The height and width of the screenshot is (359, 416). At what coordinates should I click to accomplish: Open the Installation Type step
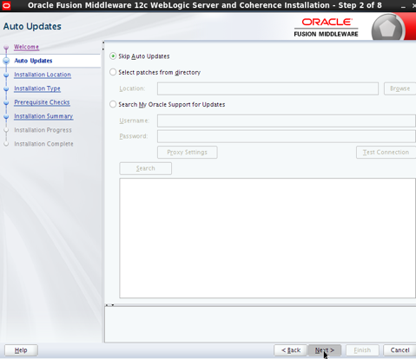[x=37, y=88]
